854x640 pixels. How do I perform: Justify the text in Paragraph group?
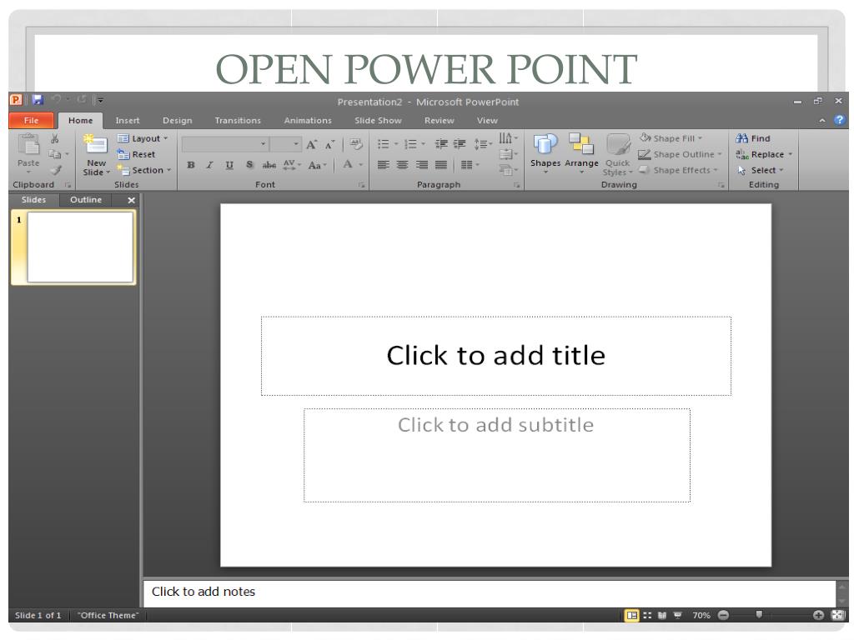coord(441,165)
